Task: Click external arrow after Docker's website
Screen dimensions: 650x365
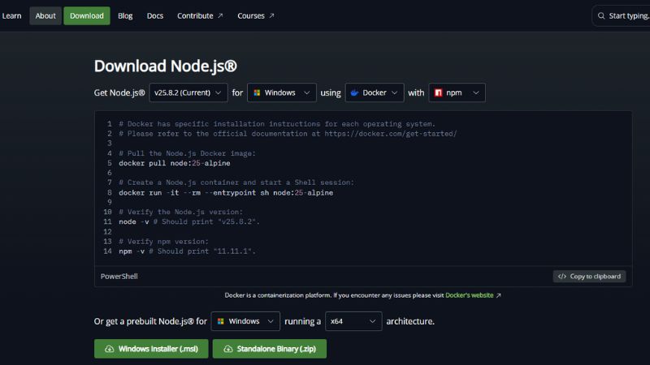Action: [x=498, y=295]
